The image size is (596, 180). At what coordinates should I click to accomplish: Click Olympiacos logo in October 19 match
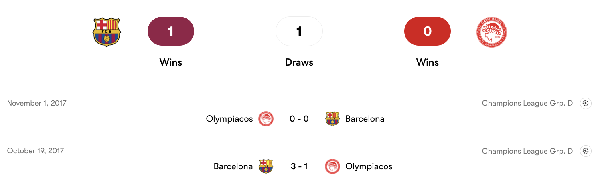[x=332, y=166]
